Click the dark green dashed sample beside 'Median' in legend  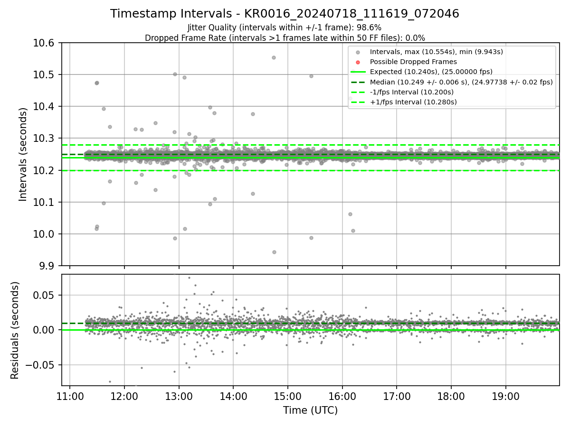pos(358,82)
